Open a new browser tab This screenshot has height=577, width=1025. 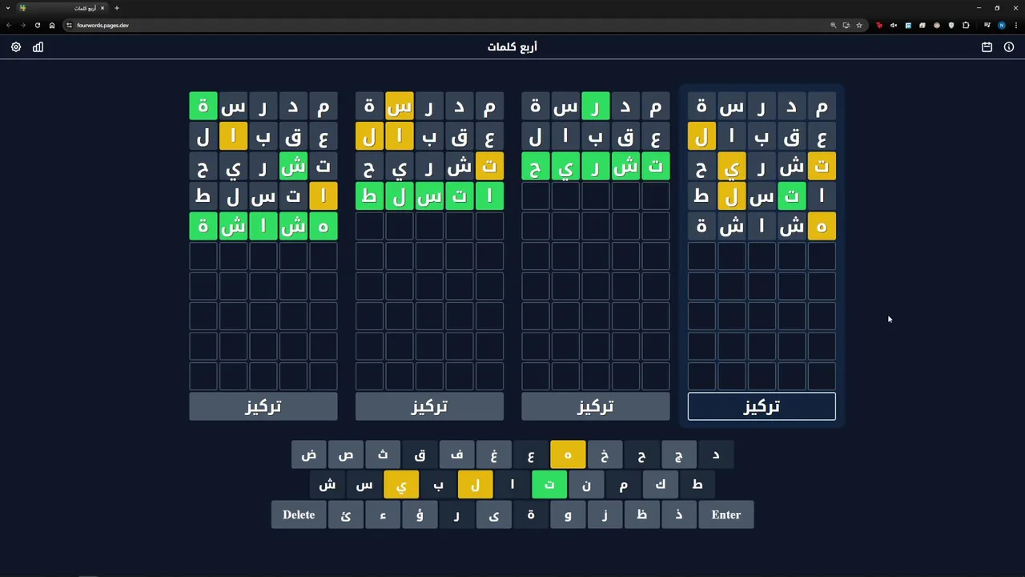117,8
